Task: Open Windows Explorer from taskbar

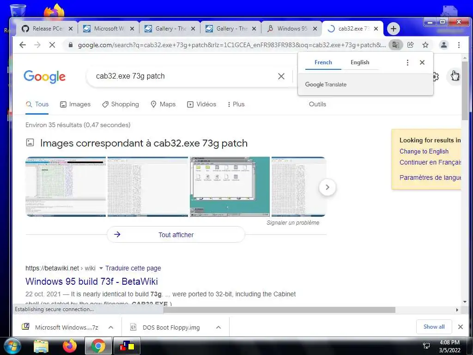Action: click(41, 346)
